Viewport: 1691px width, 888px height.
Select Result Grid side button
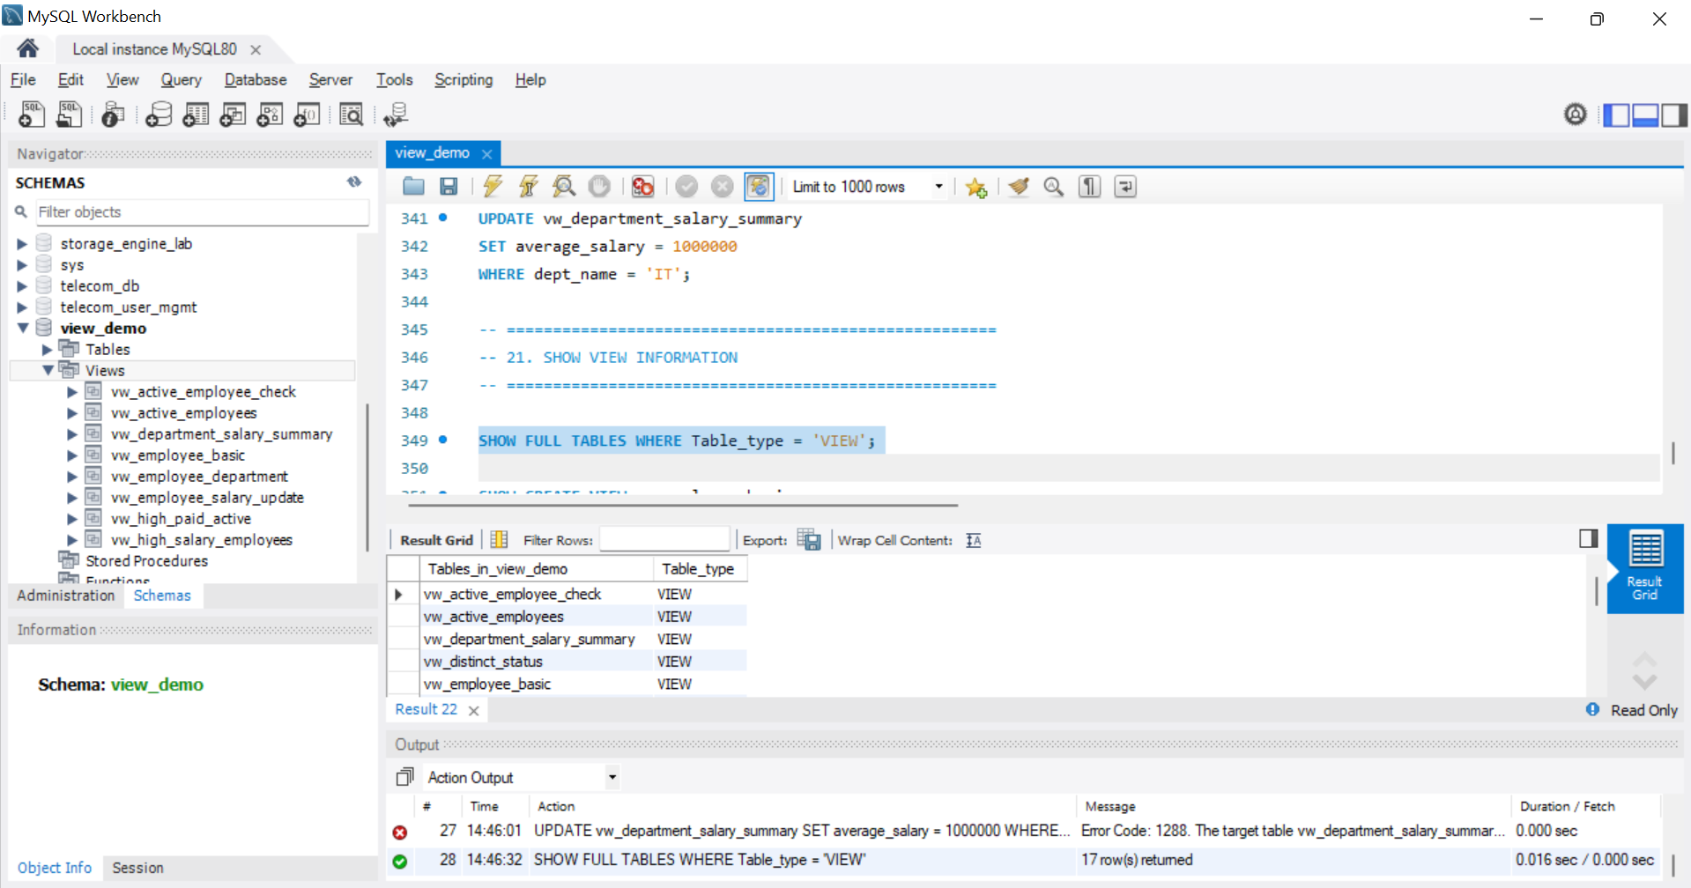click(x=1644, y=567)
